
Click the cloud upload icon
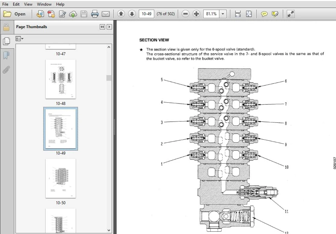click(x=73, y=14)
